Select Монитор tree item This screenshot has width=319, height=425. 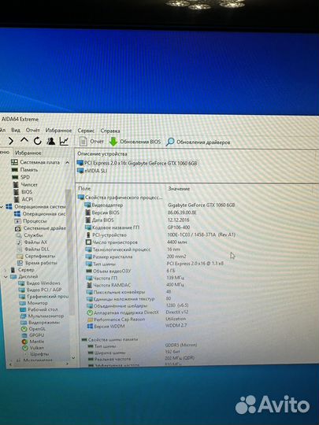pos(34,303)
